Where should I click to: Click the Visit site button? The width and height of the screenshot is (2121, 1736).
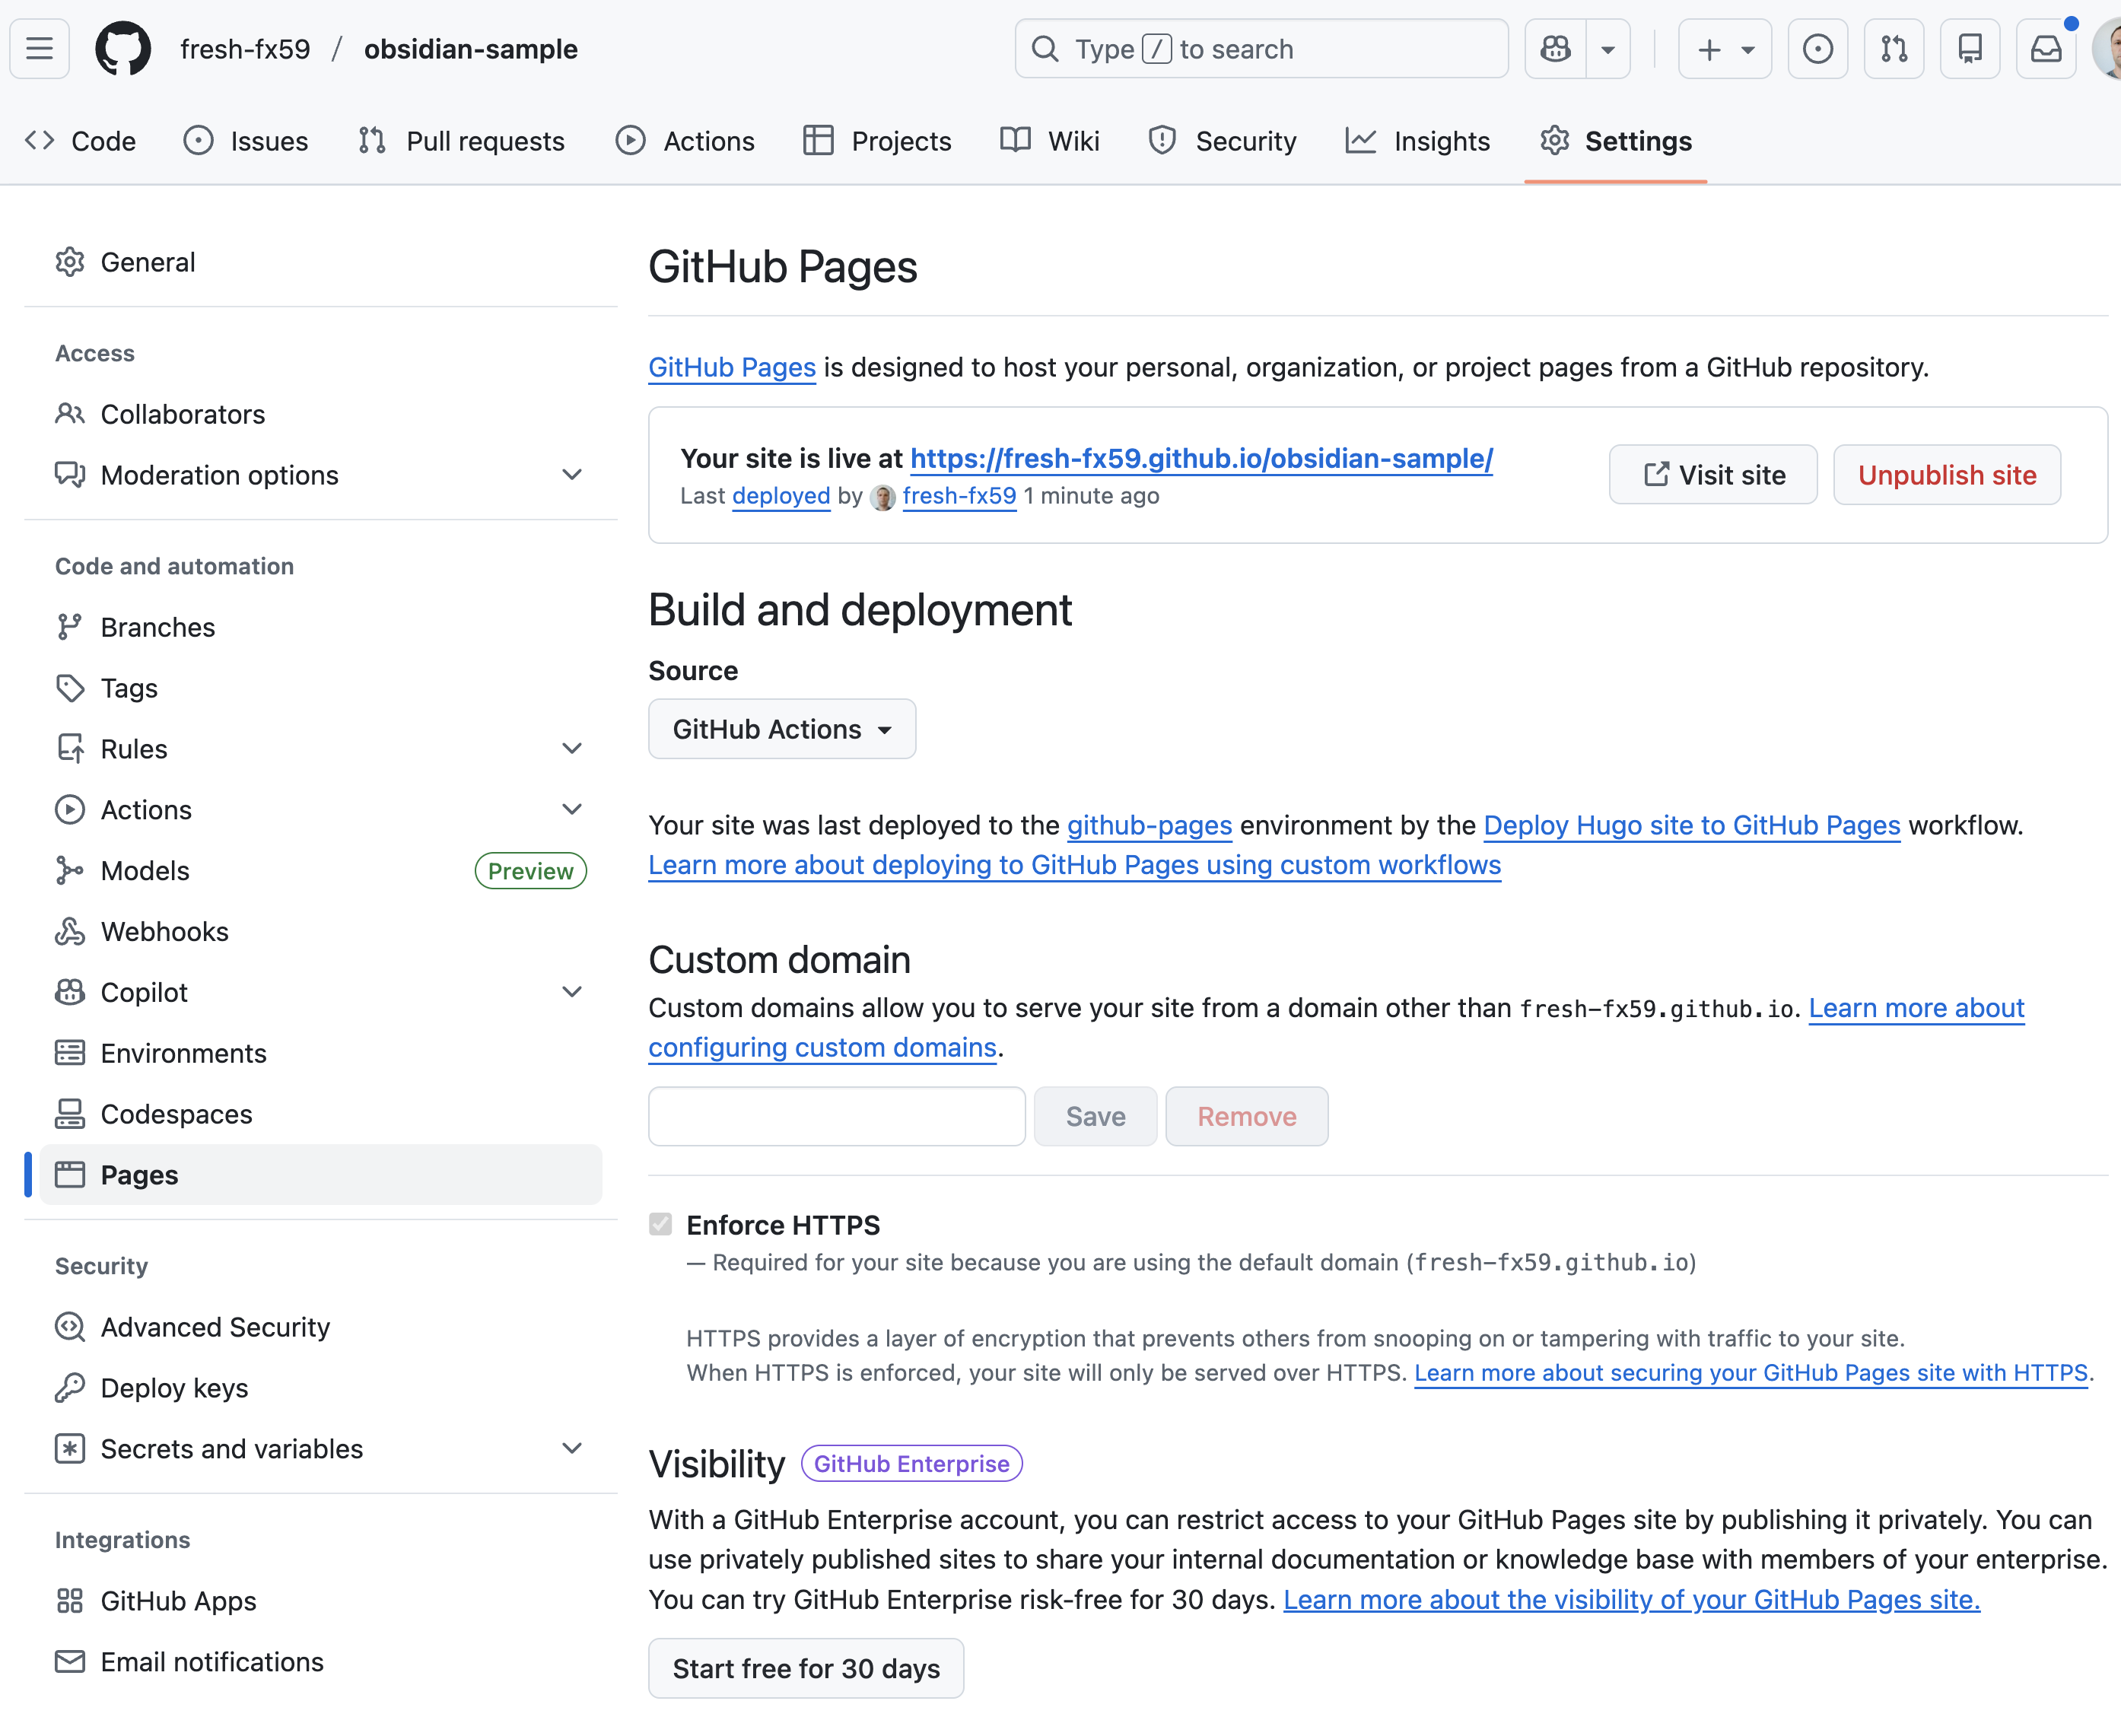(x=1712, y=475)
